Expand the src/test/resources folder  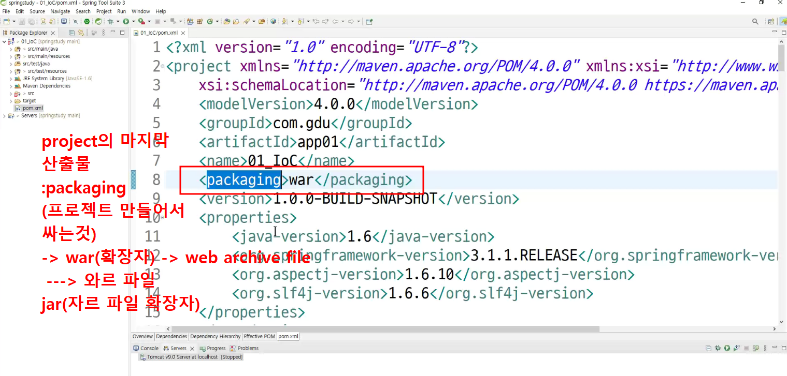click(x=11, y=71)
